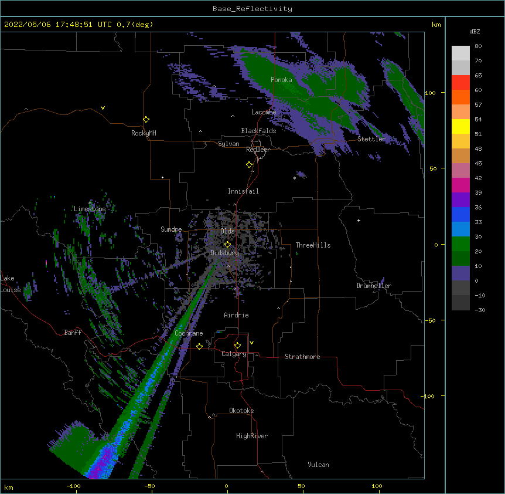Click the red 65-60 dBZ legend swatch
This screenshot has width=505, height=494.
(460, 82)
